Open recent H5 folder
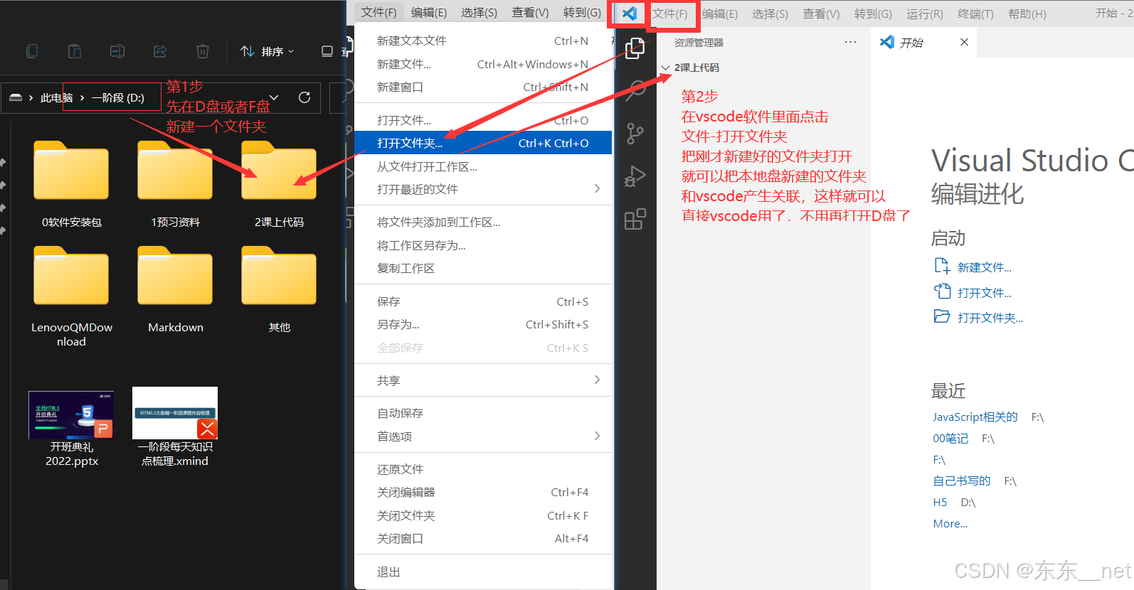1134x590 pixels. 940,502
